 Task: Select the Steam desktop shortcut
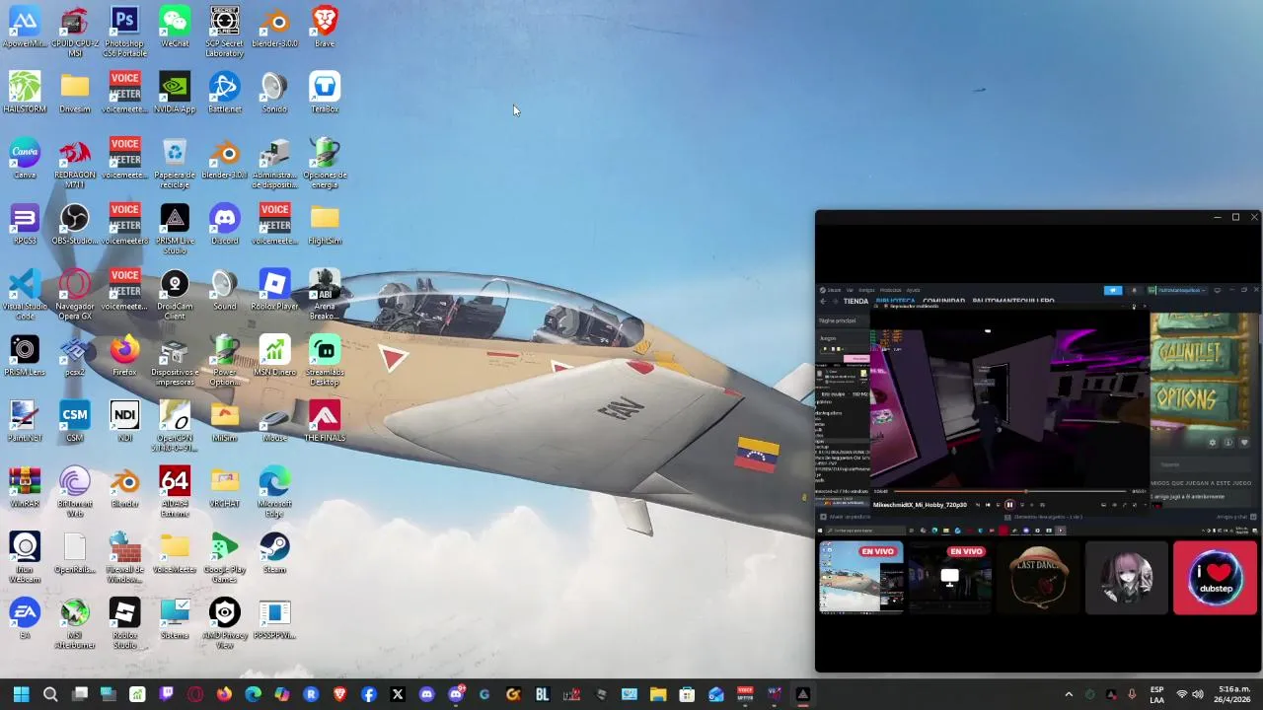274,553
